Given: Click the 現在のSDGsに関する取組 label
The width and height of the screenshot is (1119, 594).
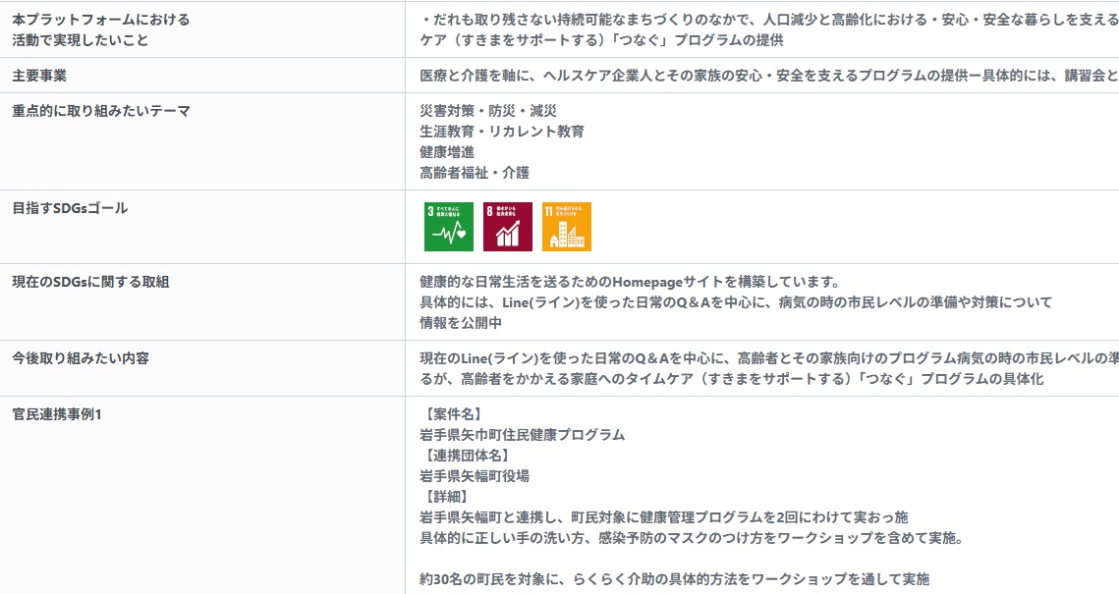Looking at the screenshot, I should [x=90, y=283].
